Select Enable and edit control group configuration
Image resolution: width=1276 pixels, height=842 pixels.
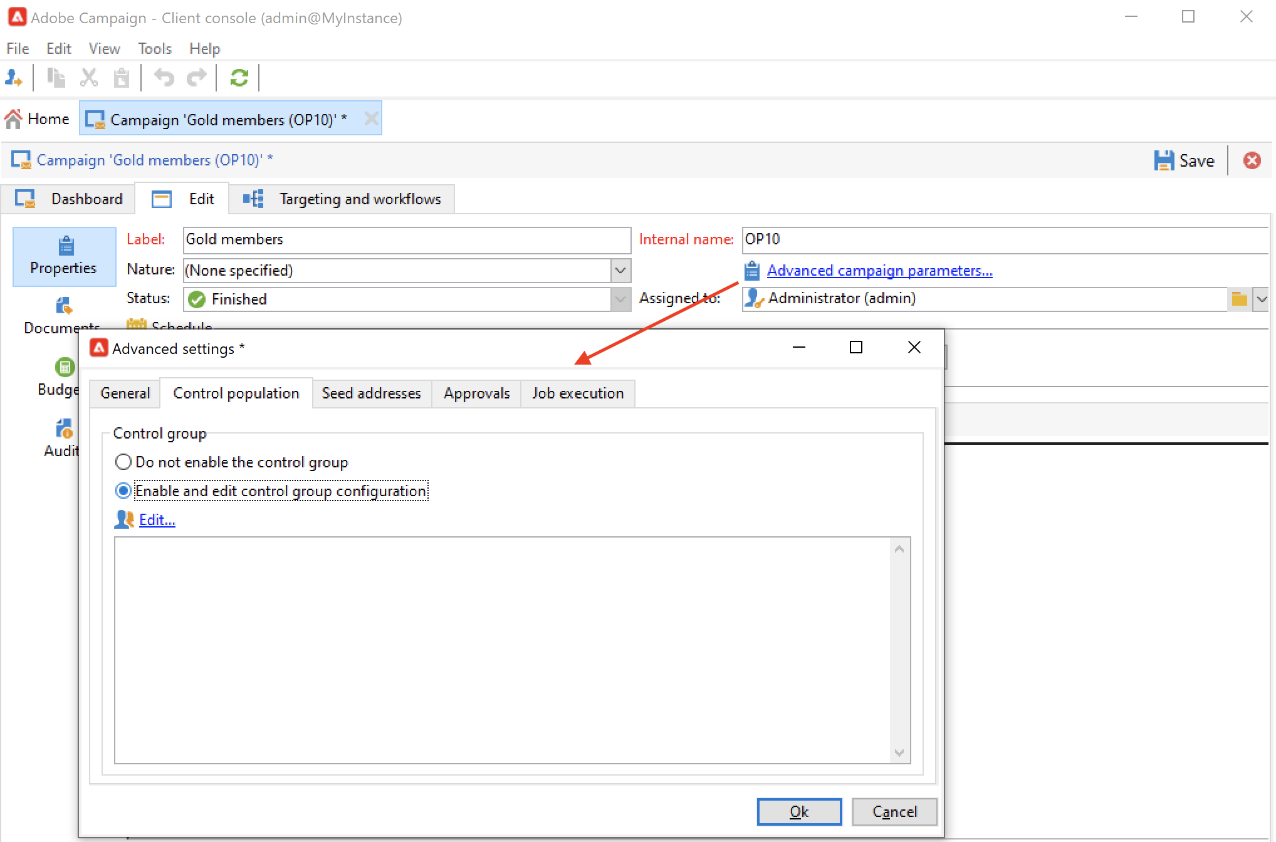(x=123, y=491)
